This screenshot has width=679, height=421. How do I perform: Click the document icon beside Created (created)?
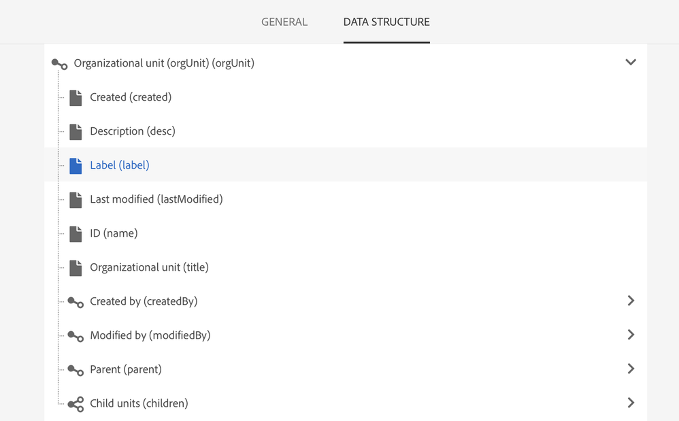[75, 97]
